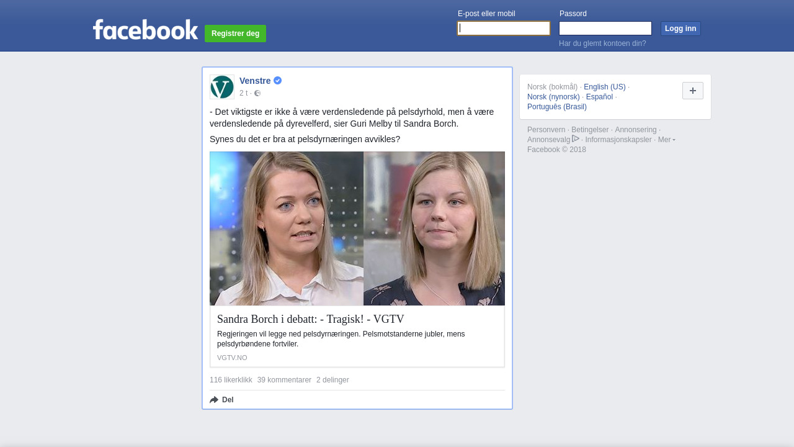Open the Personvern footer link
Screen dimensions: 794x447
click(546, 130)
